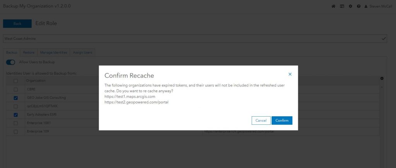Click the checkmark icon in role name field

[x=384, y=39]
